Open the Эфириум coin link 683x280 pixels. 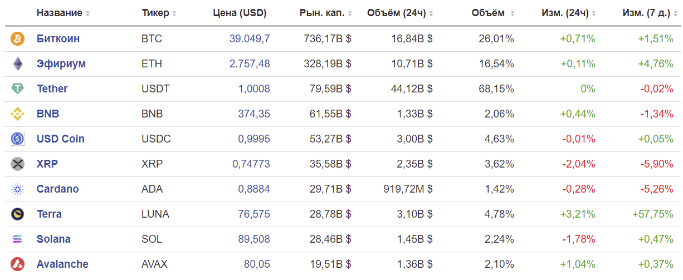point(61,64)
